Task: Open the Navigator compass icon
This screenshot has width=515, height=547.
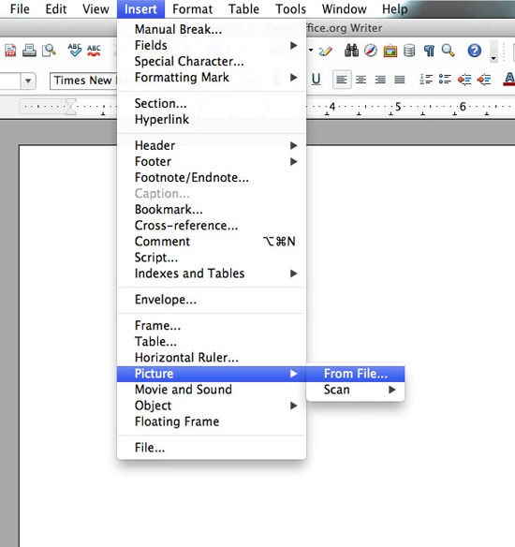Action: coord(371,51)
